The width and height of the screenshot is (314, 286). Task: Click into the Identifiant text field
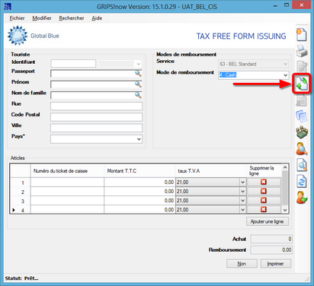[73, 64]
